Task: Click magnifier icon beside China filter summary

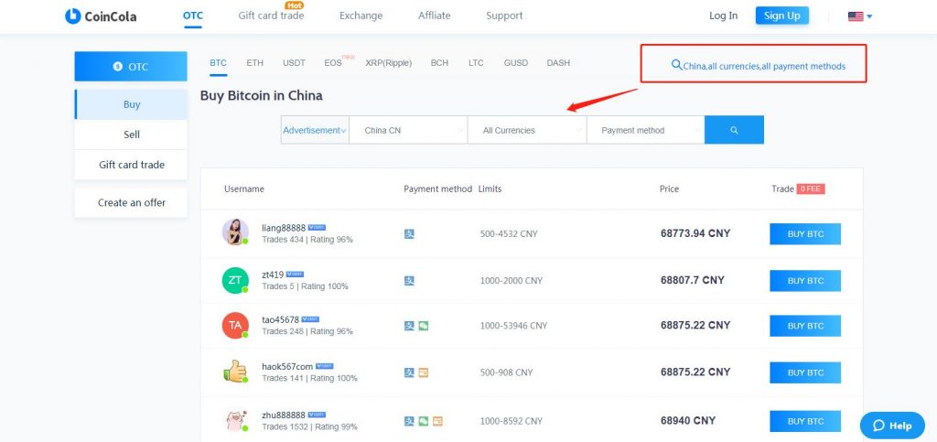Action: coord(676,64)
